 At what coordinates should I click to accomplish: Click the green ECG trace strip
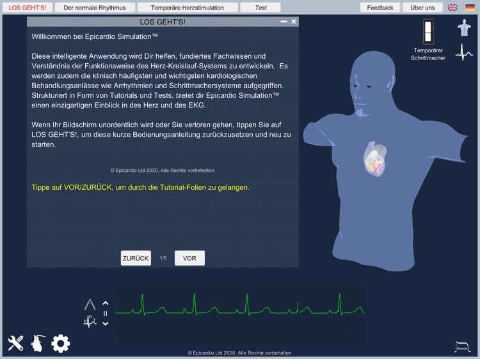coord(240,305)
